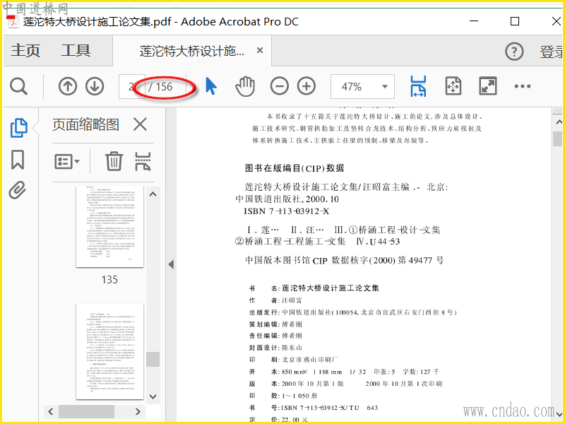Click the 中国铁道出版社, 2000.10 text
Image resolution: width=565 pixels, height=424 pixels.
[287, 199]
